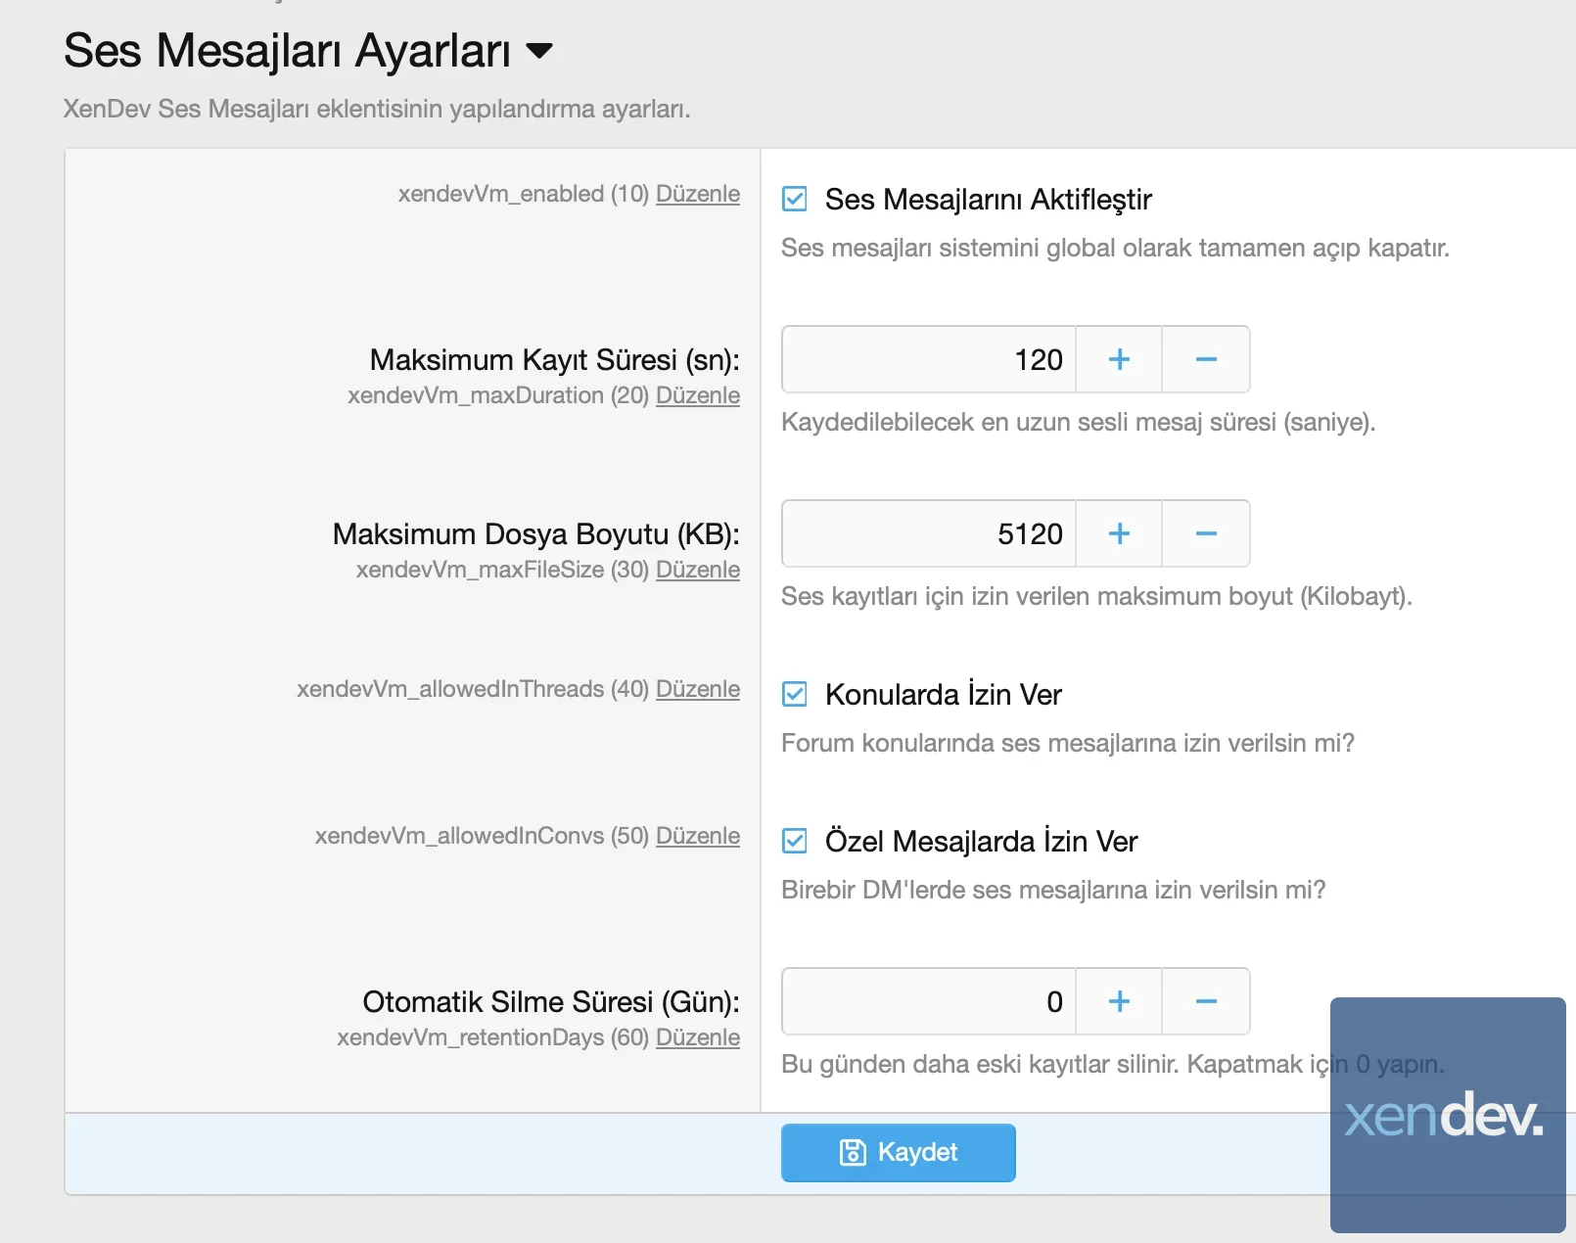This screenshot has height=1243, width=1576.
Task: Save settings with the Kaydet button
Action: point(898,1152)
